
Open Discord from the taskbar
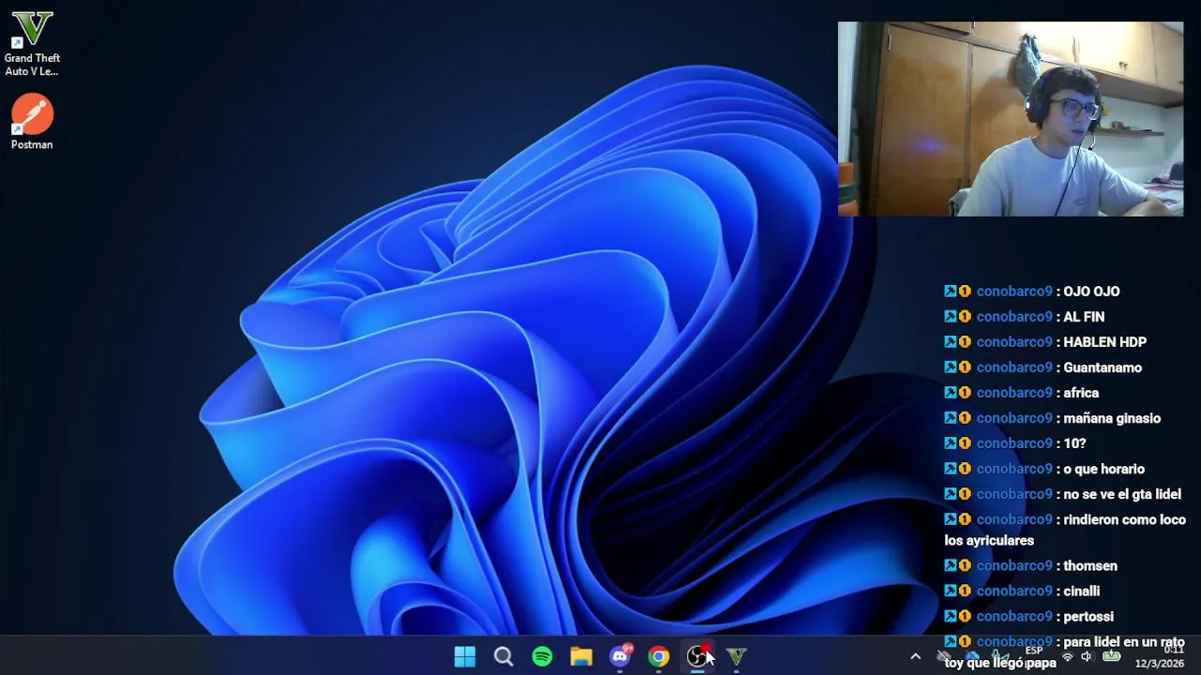620,657
